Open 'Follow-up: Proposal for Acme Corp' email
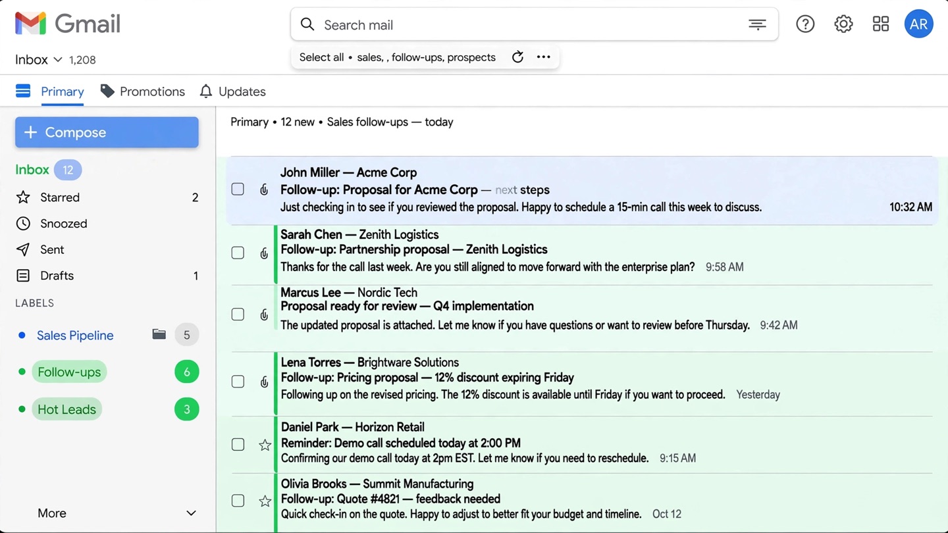Image resolution: width=948 pixels, height=533 pixels. coord(582,190)
